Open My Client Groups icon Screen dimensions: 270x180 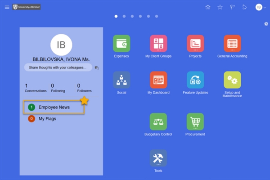[158, 44]
